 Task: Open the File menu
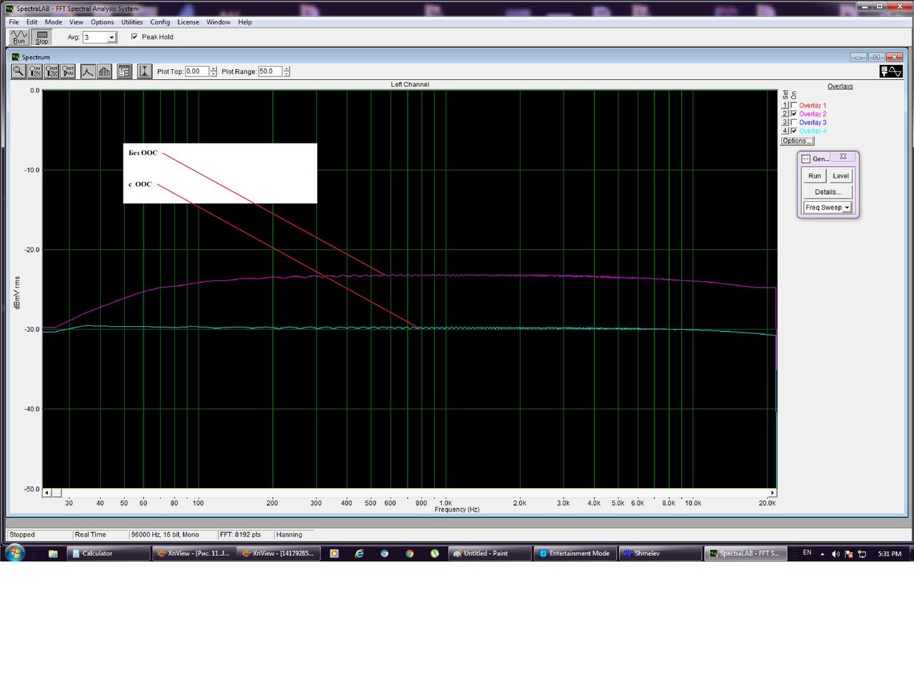tap(14, 22)
